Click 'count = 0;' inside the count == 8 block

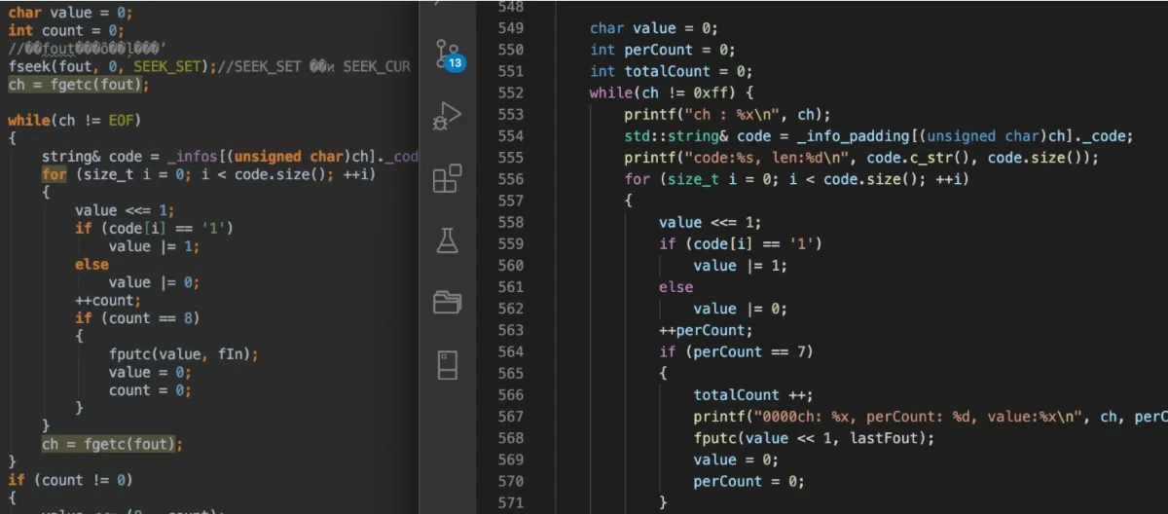tap(150, 390)
